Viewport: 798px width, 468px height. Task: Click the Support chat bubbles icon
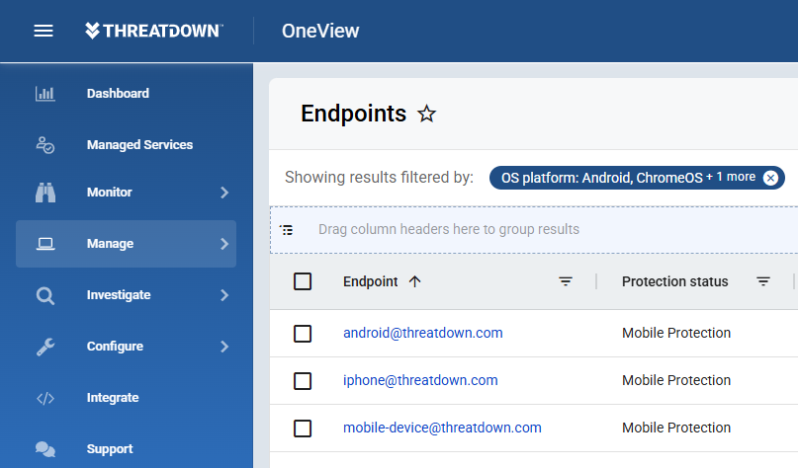(x=45, y=449)
